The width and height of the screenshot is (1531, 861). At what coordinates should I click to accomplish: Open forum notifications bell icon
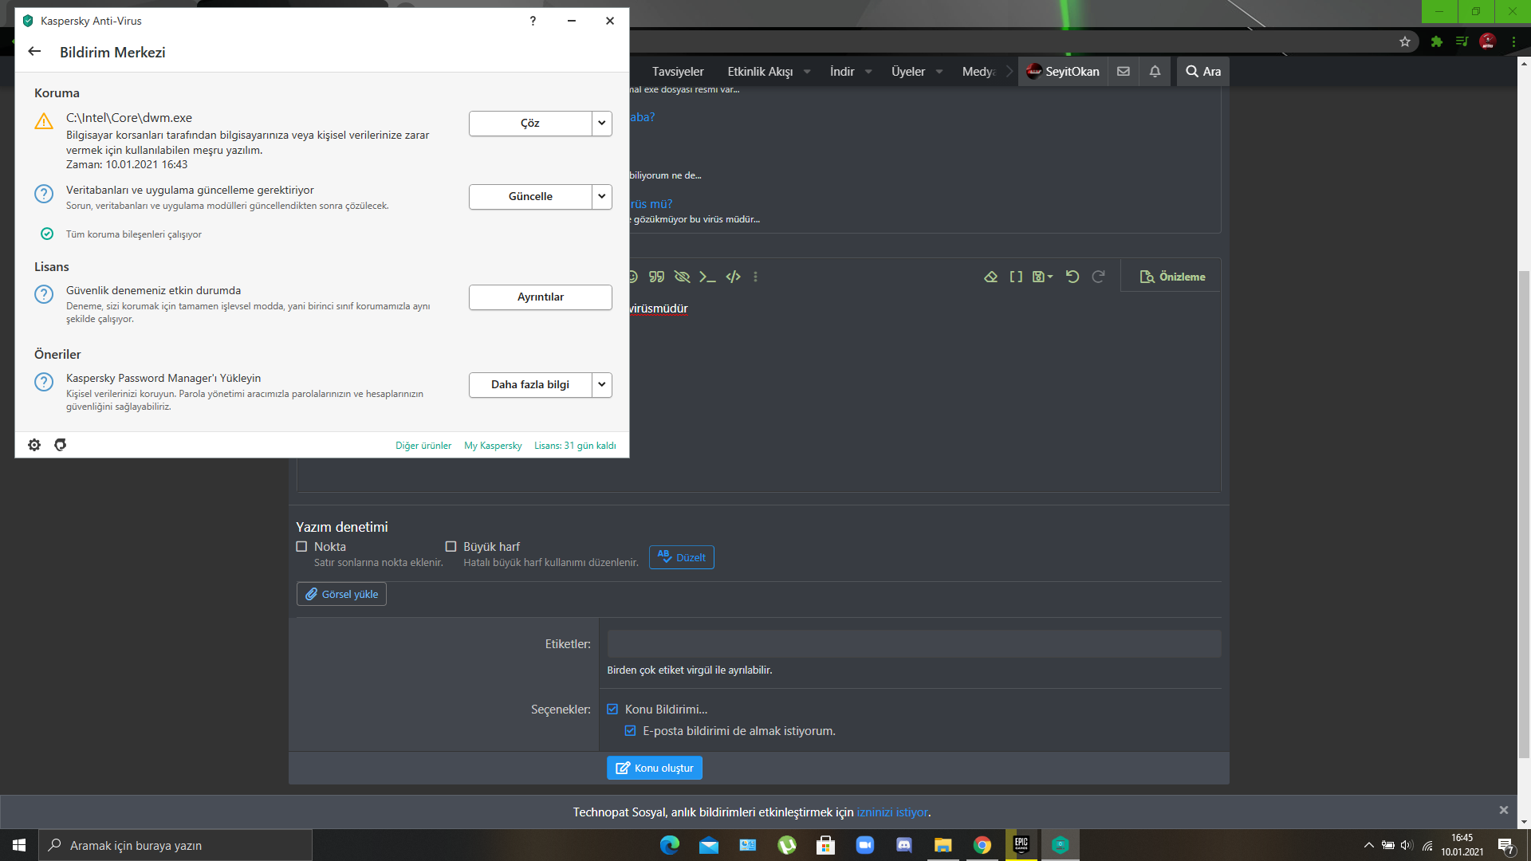tap(1155, 71)
